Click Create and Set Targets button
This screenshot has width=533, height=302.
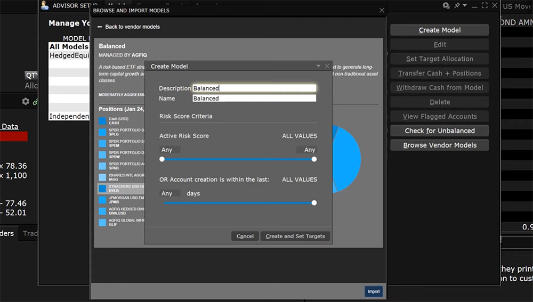[x=295, y=236]
